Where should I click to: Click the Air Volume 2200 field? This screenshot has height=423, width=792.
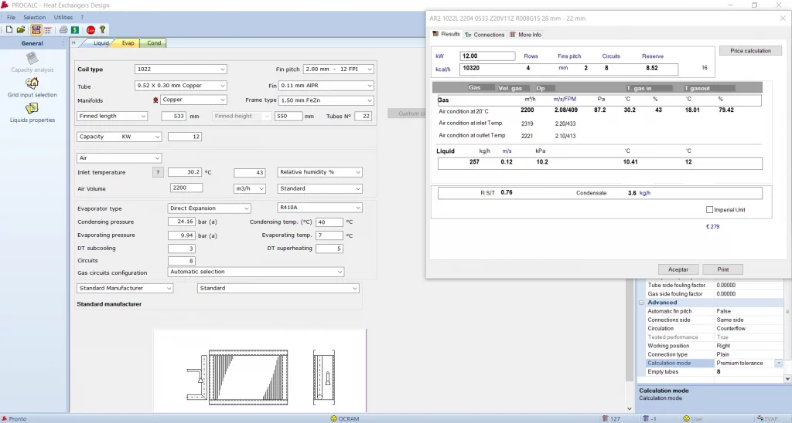click(x=186, y=188)
